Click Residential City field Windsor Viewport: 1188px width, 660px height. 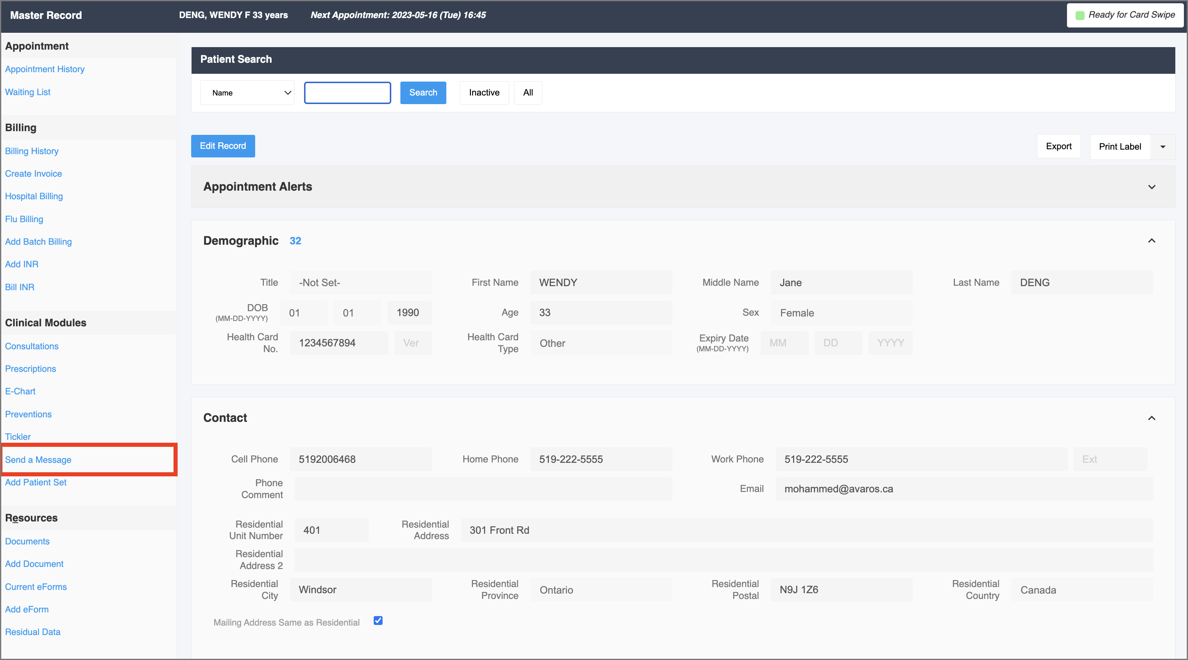[361, 589]
